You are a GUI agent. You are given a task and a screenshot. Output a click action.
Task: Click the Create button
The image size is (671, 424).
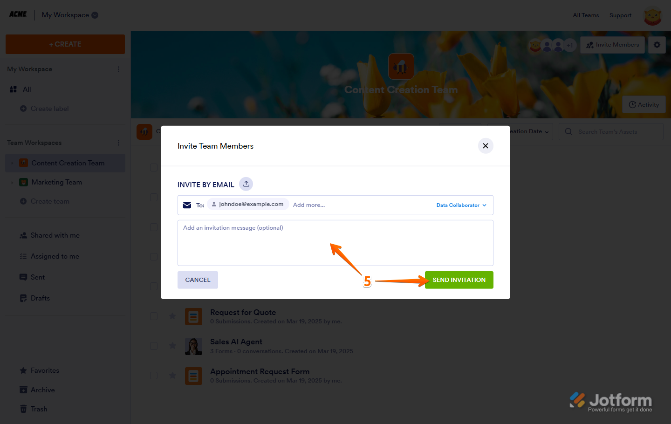65,44
